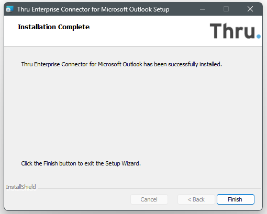Click the InstallShield label
Screen dimensions: 267x214
(x=21, y=187)
